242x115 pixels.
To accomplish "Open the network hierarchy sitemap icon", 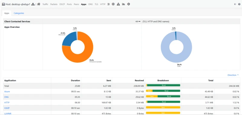I will pos(33,4).
